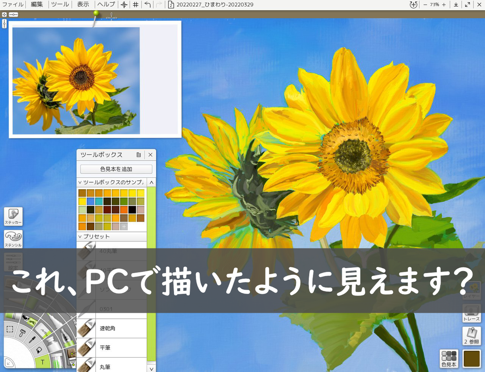
Task: Open the レイヤー layers pod
Action: (x=472, y=290)
